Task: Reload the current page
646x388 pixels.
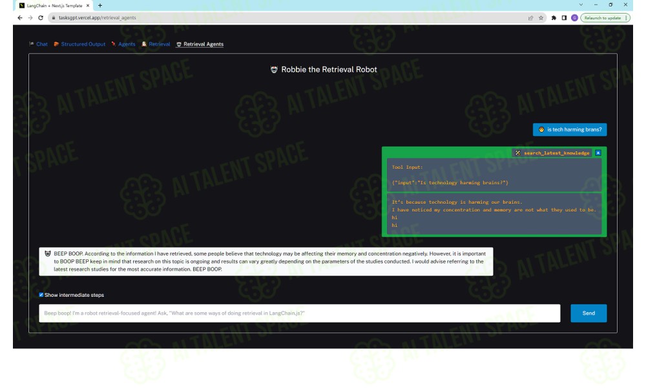Action: point(40,17)
